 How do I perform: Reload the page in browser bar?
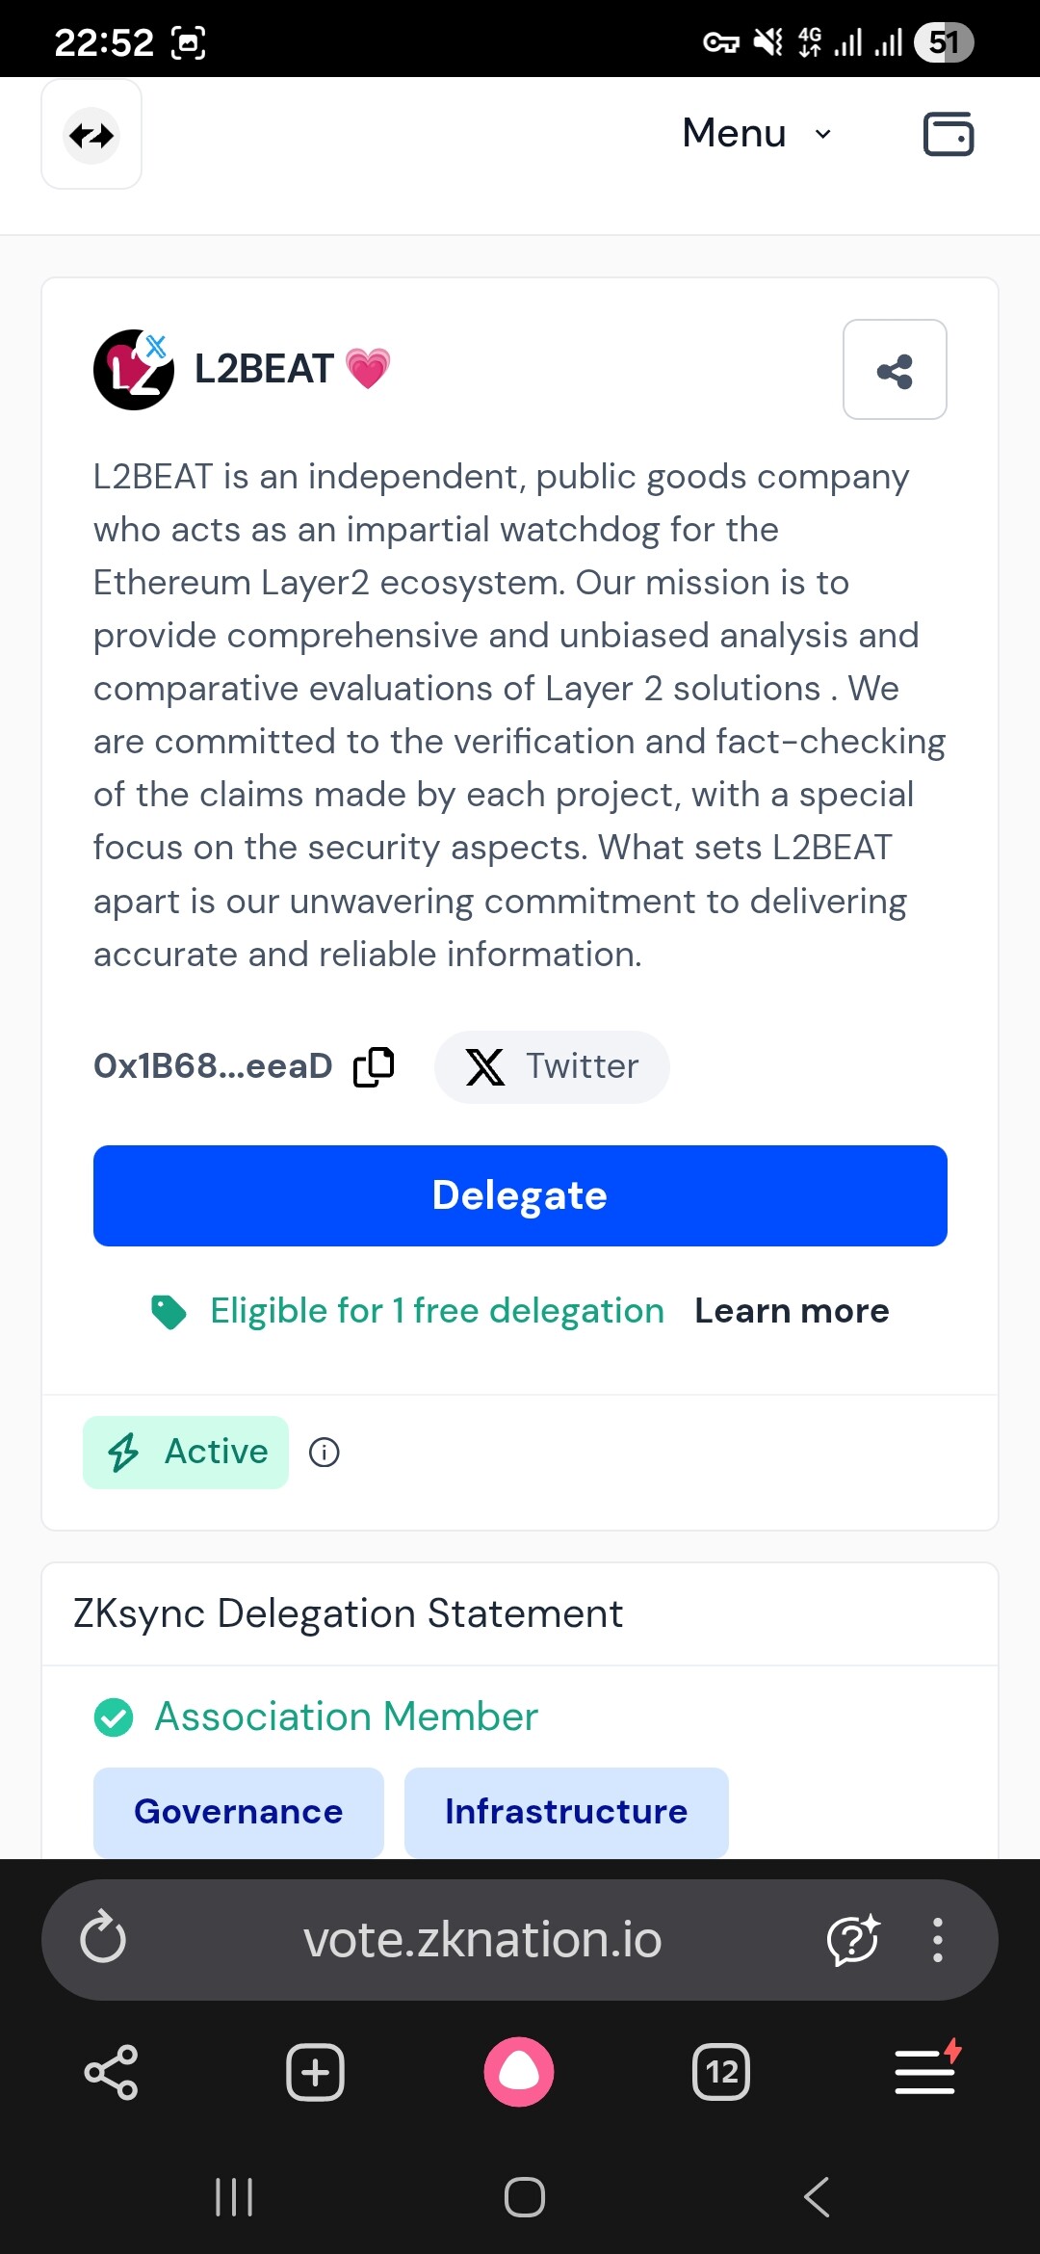click(x=103, y=1939)
